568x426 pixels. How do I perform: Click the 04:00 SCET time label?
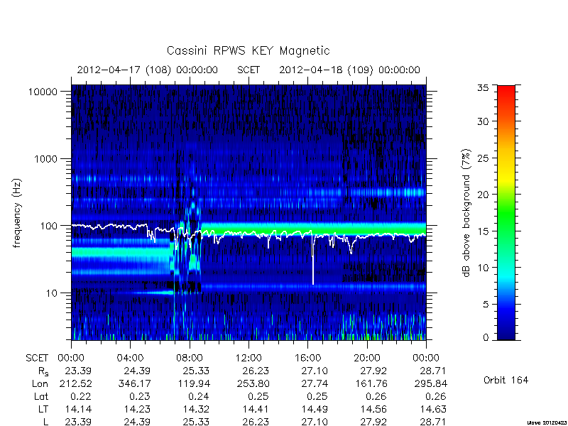[130, 359]
